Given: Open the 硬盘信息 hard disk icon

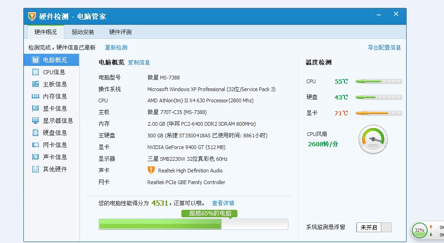Looking at the screenshot, I should pos(36,133).
